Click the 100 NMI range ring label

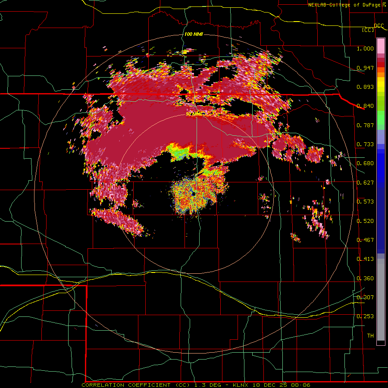pos(194,34)
